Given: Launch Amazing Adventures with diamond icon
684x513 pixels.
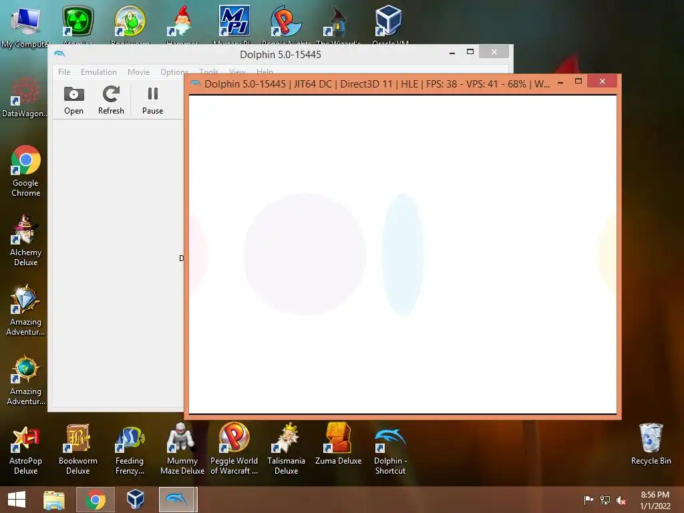Looking at the screenshot, I should click(26, 310).
